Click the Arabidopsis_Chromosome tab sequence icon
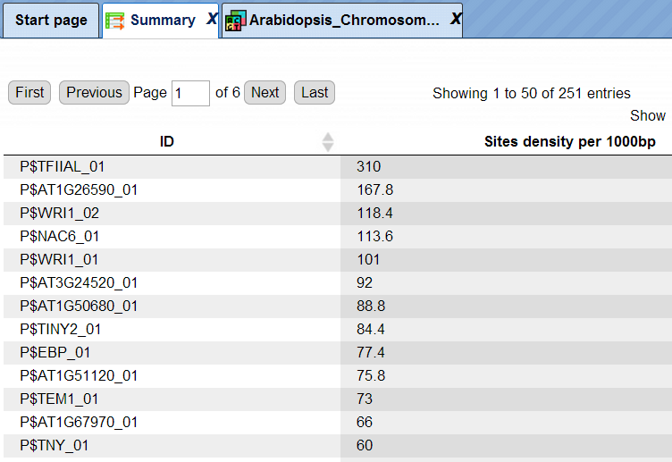Image resolution: width=672 pixels, height=462 pixels. tap(235, 21)
